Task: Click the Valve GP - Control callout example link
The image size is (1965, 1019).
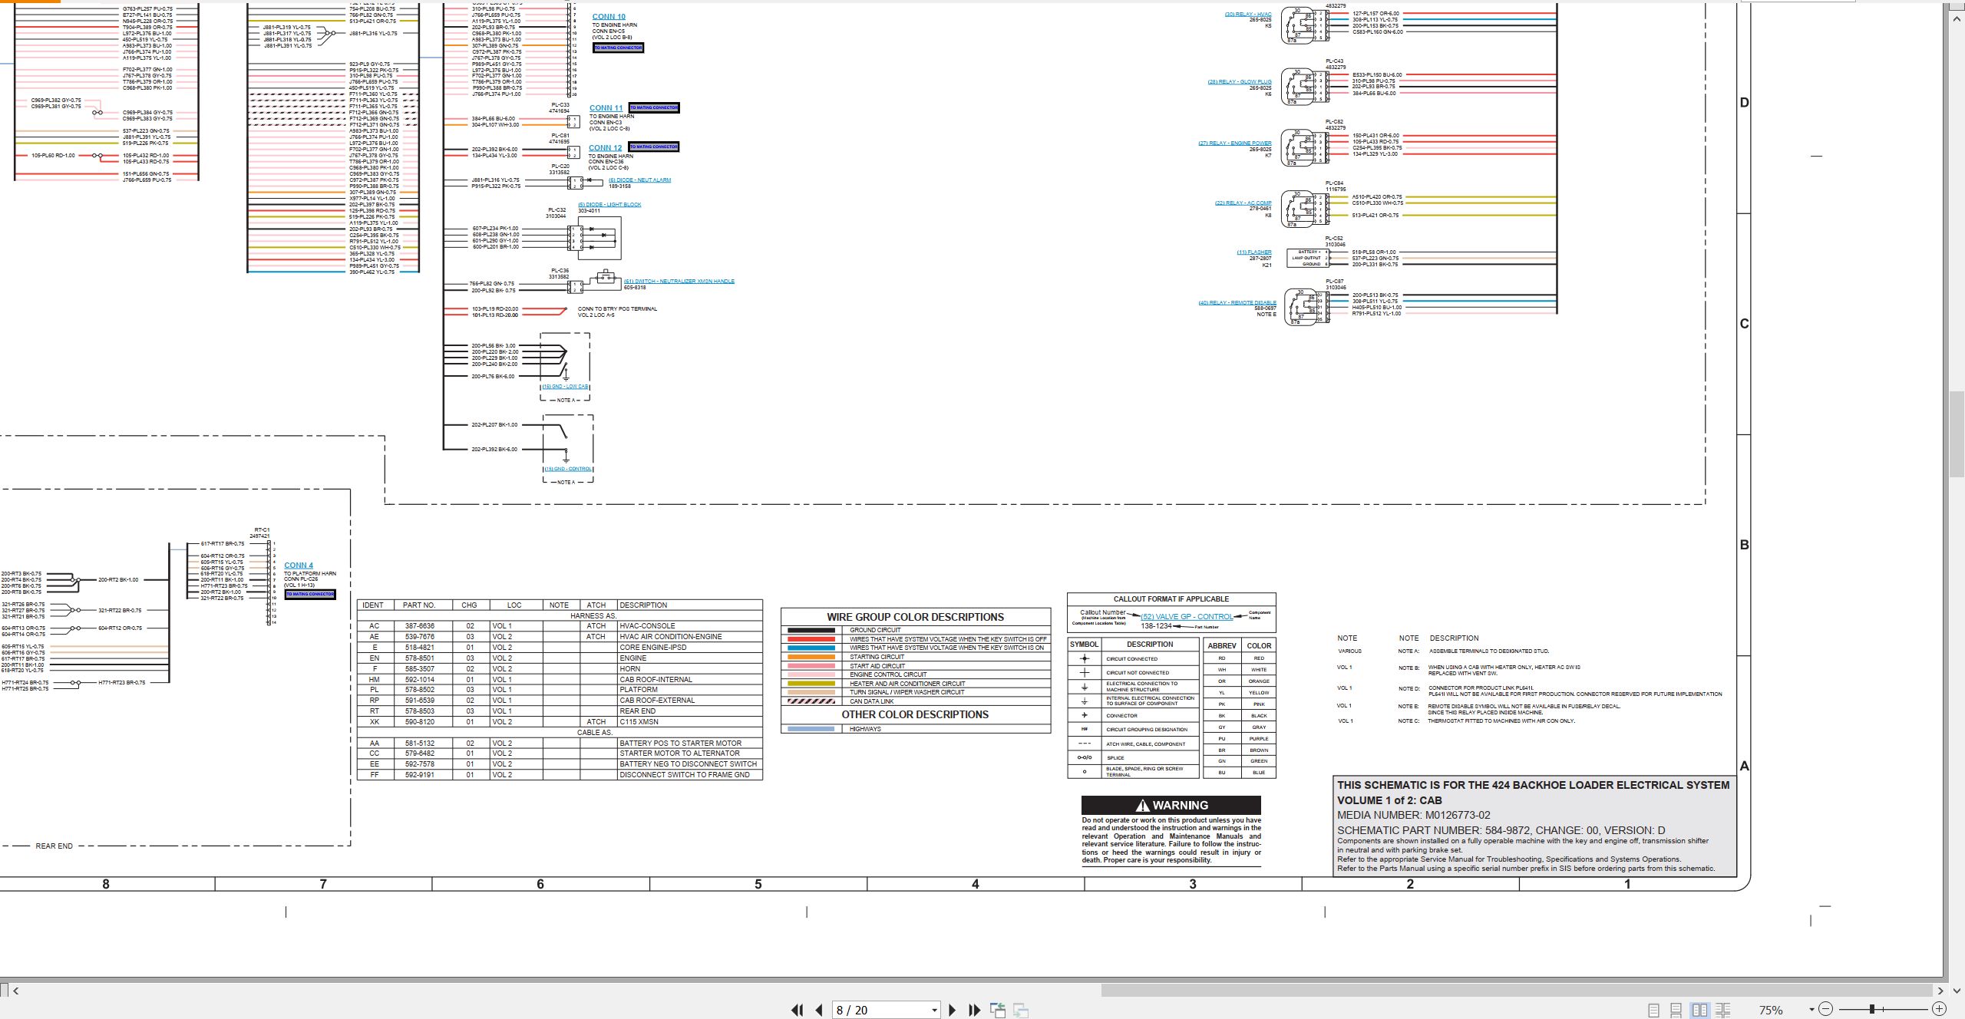Action: point(1187,617)
